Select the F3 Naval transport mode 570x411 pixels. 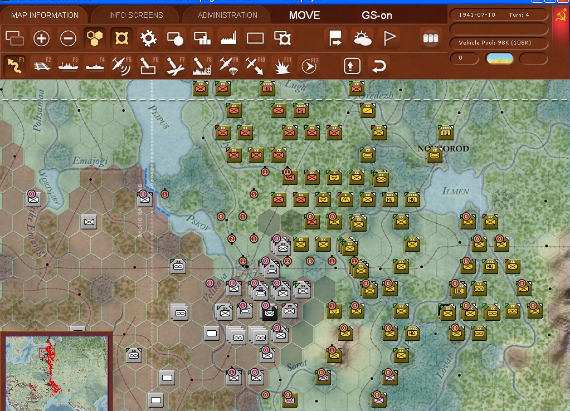click(x=69, y=66)
